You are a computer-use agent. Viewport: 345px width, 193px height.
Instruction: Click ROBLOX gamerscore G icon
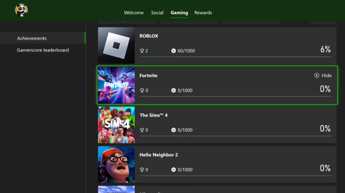click(173, 51)
